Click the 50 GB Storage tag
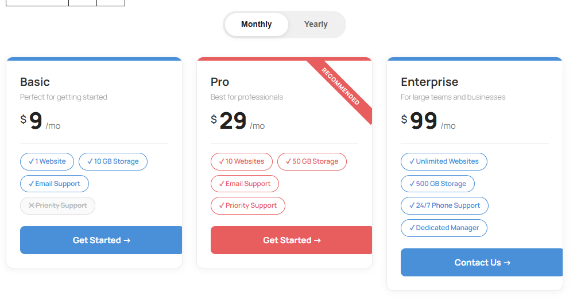 point(312,162)
